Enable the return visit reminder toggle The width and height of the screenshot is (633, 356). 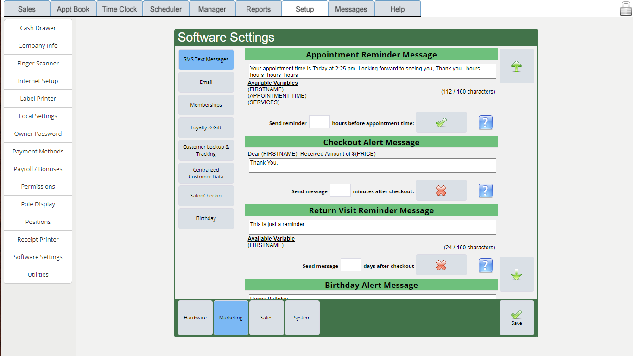click(441, 265)
